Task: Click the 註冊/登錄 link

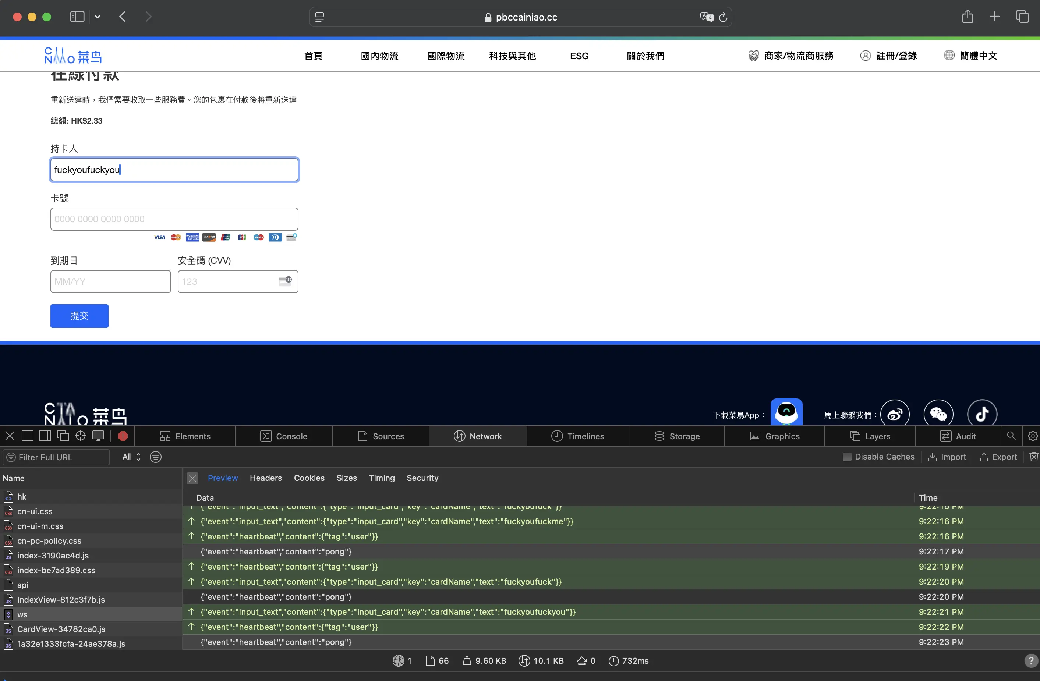Action: click(888, 56)
